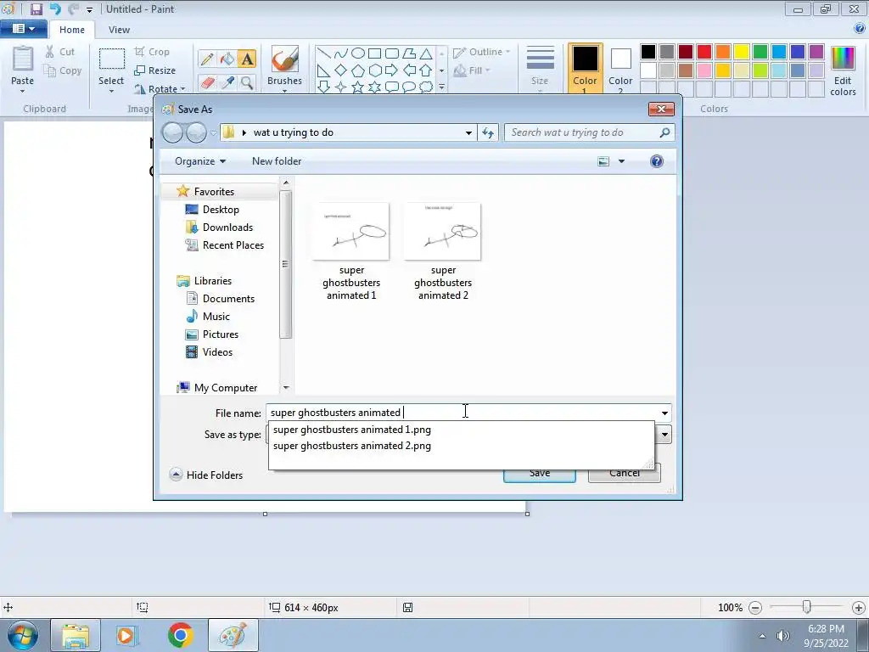This screenshot has height=652, width=869.
Task: Select the Five-point star shape
Action: (358, 87)
